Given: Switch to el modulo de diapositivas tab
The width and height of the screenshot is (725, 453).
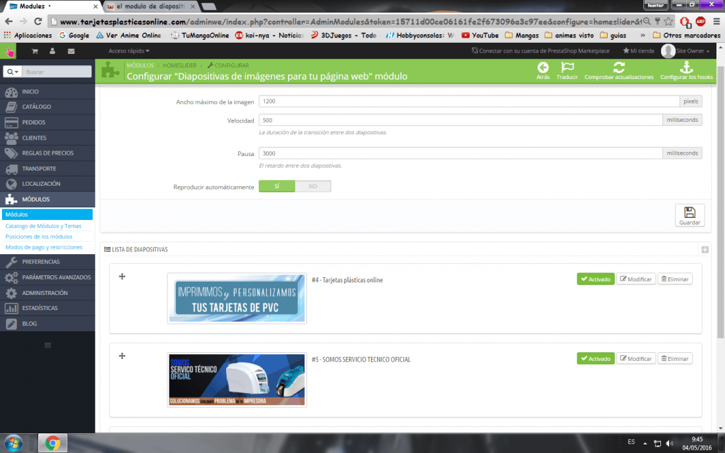Looking at the screenshot, I should pos(152,7).
